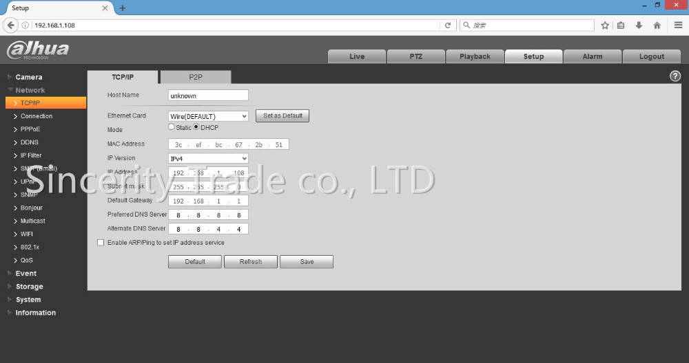Open the Playback tab in top navigation
The width and height of the screenshot is (689, 363).
pyautogui.click(x=475, y=56)
